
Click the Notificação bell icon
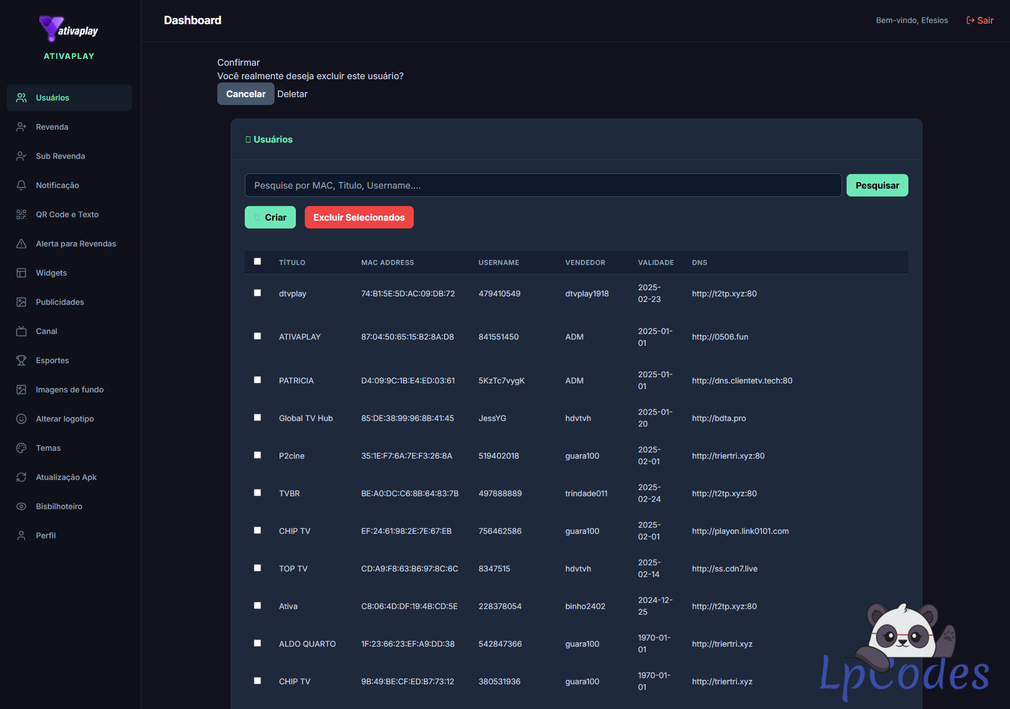click(x=21, y=185)
